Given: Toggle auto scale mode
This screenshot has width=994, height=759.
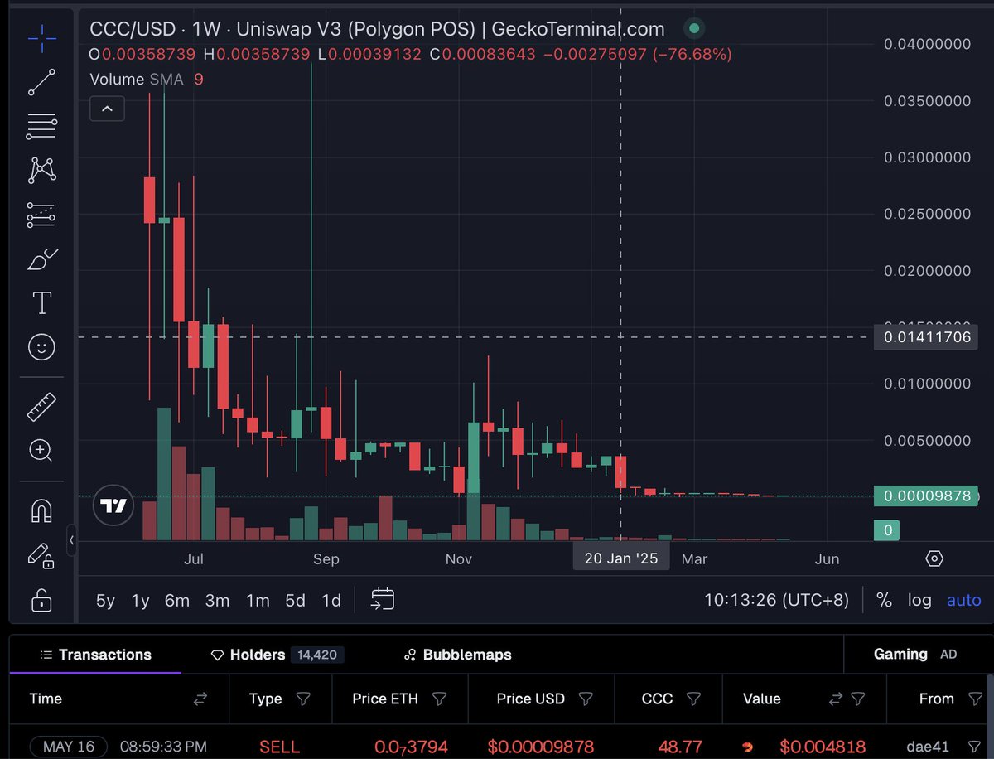Looking at the screenshot, I should point(964,600).
